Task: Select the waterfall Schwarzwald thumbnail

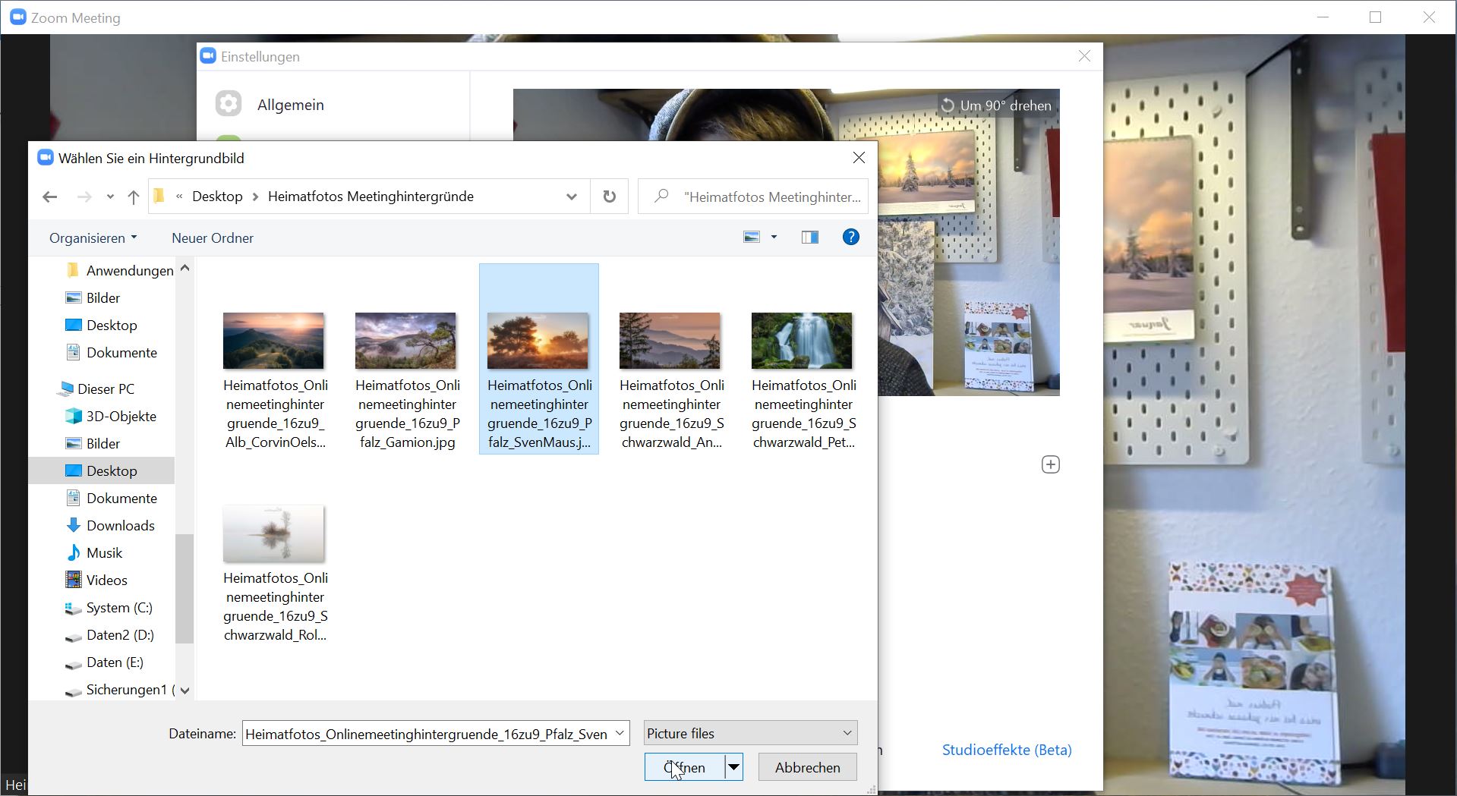Action: [x=802, y=341]
